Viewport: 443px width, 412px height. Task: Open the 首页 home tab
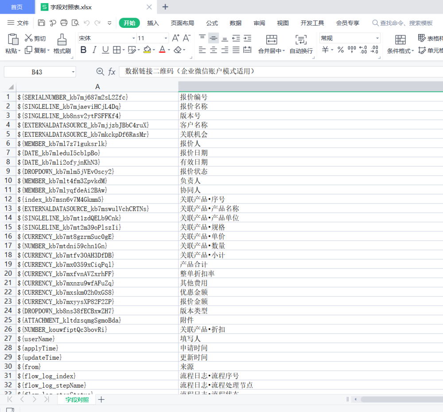[x=17, y=7]
